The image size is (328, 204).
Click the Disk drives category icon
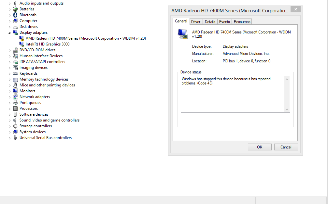coord(15,27)
